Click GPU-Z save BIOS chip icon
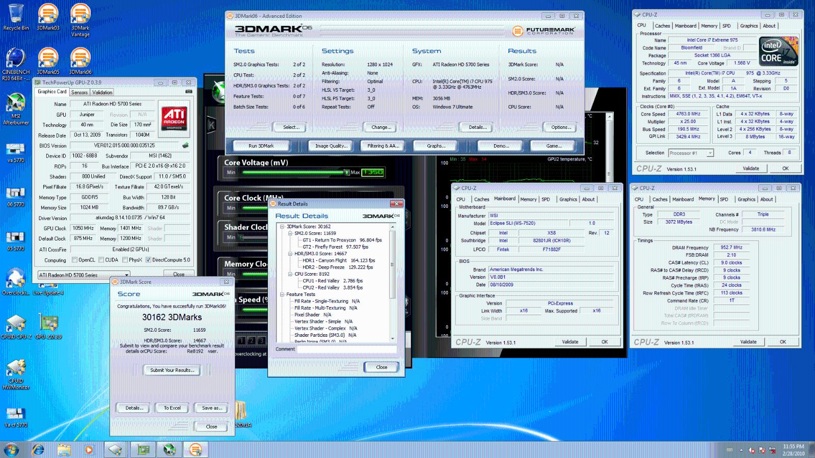This screenshot has height=458, width=815. coord(185,145)
